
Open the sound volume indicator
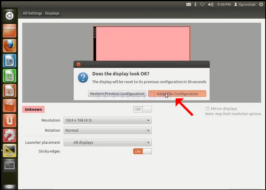coord(211,4)
